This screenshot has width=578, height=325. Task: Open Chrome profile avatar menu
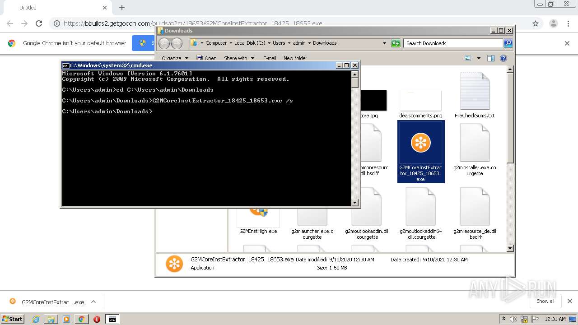click(x=553, y=23)
